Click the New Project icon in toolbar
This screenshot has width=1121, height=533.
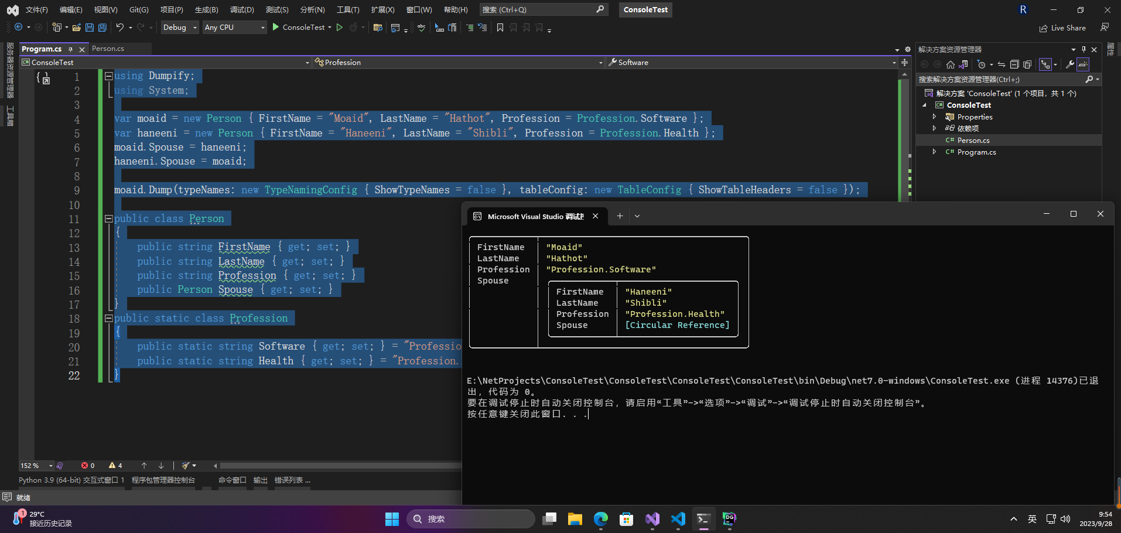pos(57,28)
